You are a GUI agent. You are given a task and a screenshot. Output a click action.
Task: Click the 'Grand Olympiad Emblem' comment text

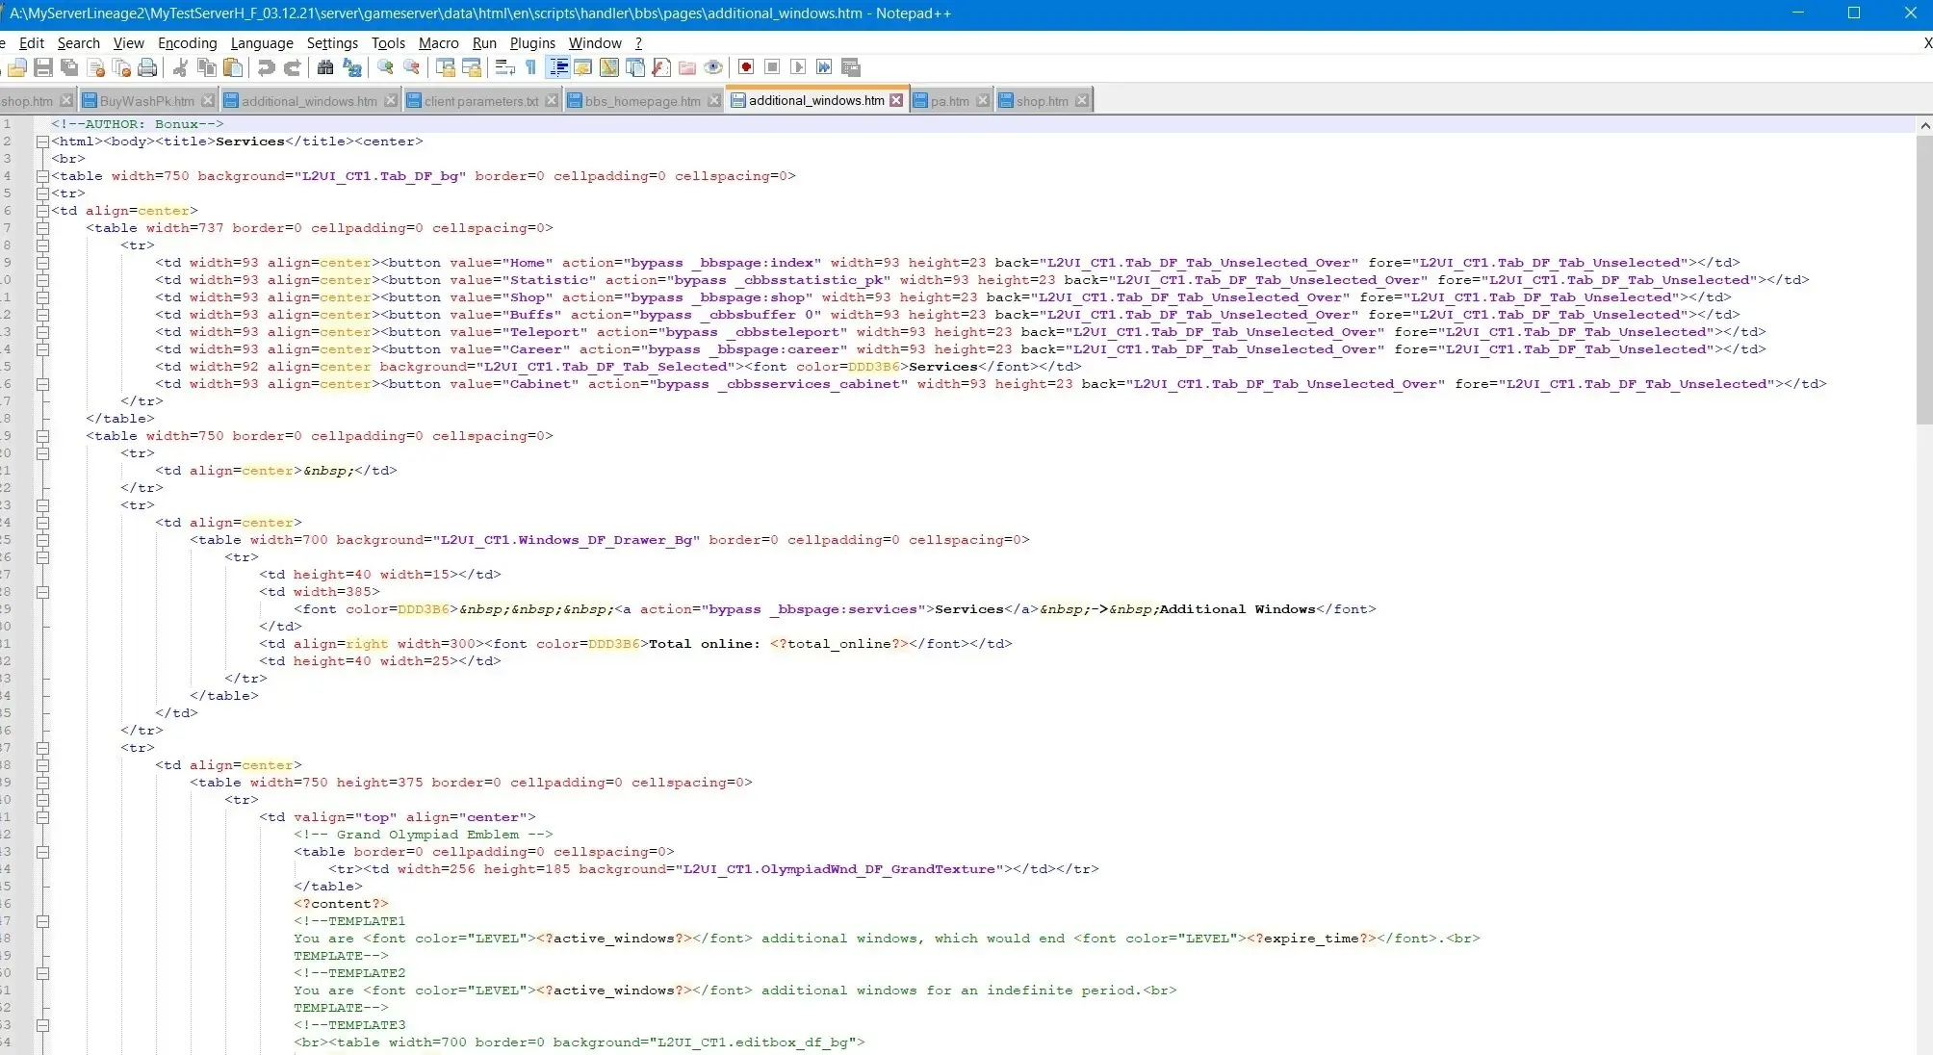[x=423, y=835]
